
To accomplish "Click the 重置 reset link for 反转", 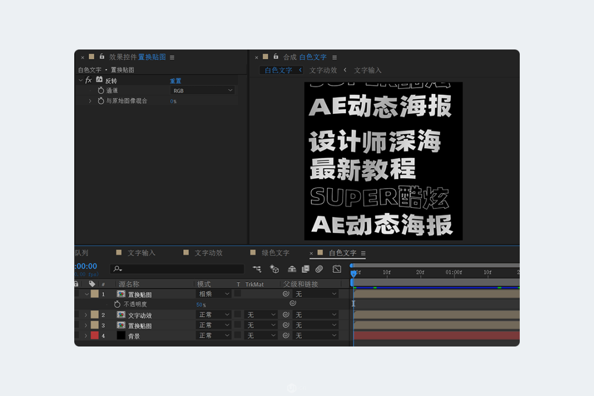I will tap(175, 81).
